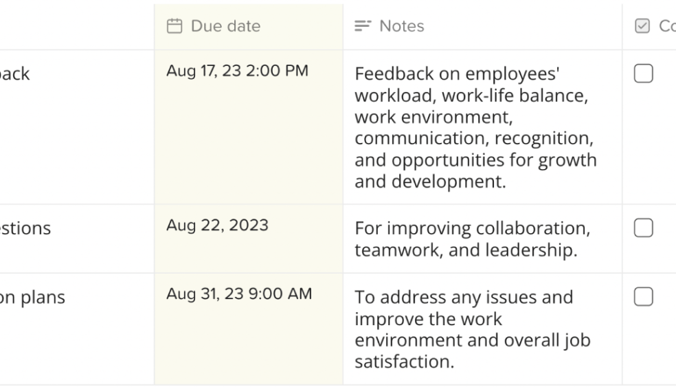The width and height of the screenshot is (676, 387).
Task: Click the calendar icon in Due date header
Action: pos(176,26)
